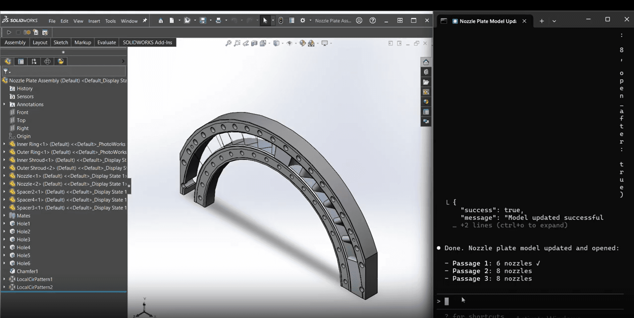Open the File Explorer task pane tab
Image resolution: width=634 pixels, height=318 pixels.
coord(426,82)
